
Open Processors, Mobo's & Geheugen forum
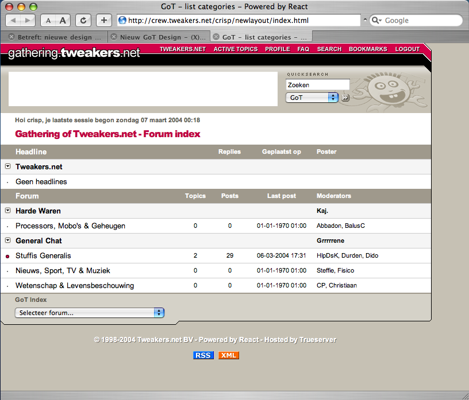(x=70, y=226)
